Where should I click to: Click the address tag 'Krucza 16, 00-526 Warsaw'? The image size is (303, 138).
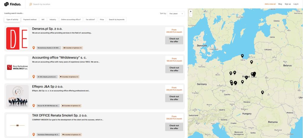(48, 105)
